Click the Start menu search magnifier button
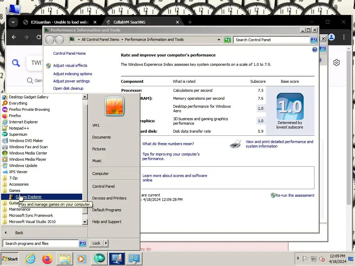 (83, 243)
